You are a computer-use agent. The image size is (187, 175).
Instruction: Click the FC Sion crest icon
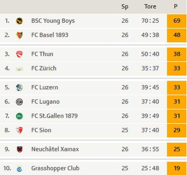pos(19,131)
